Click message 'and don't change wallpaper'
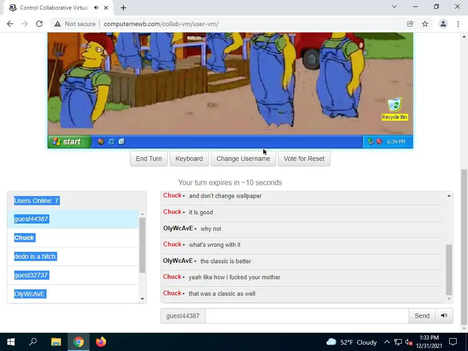 point(225,196)
